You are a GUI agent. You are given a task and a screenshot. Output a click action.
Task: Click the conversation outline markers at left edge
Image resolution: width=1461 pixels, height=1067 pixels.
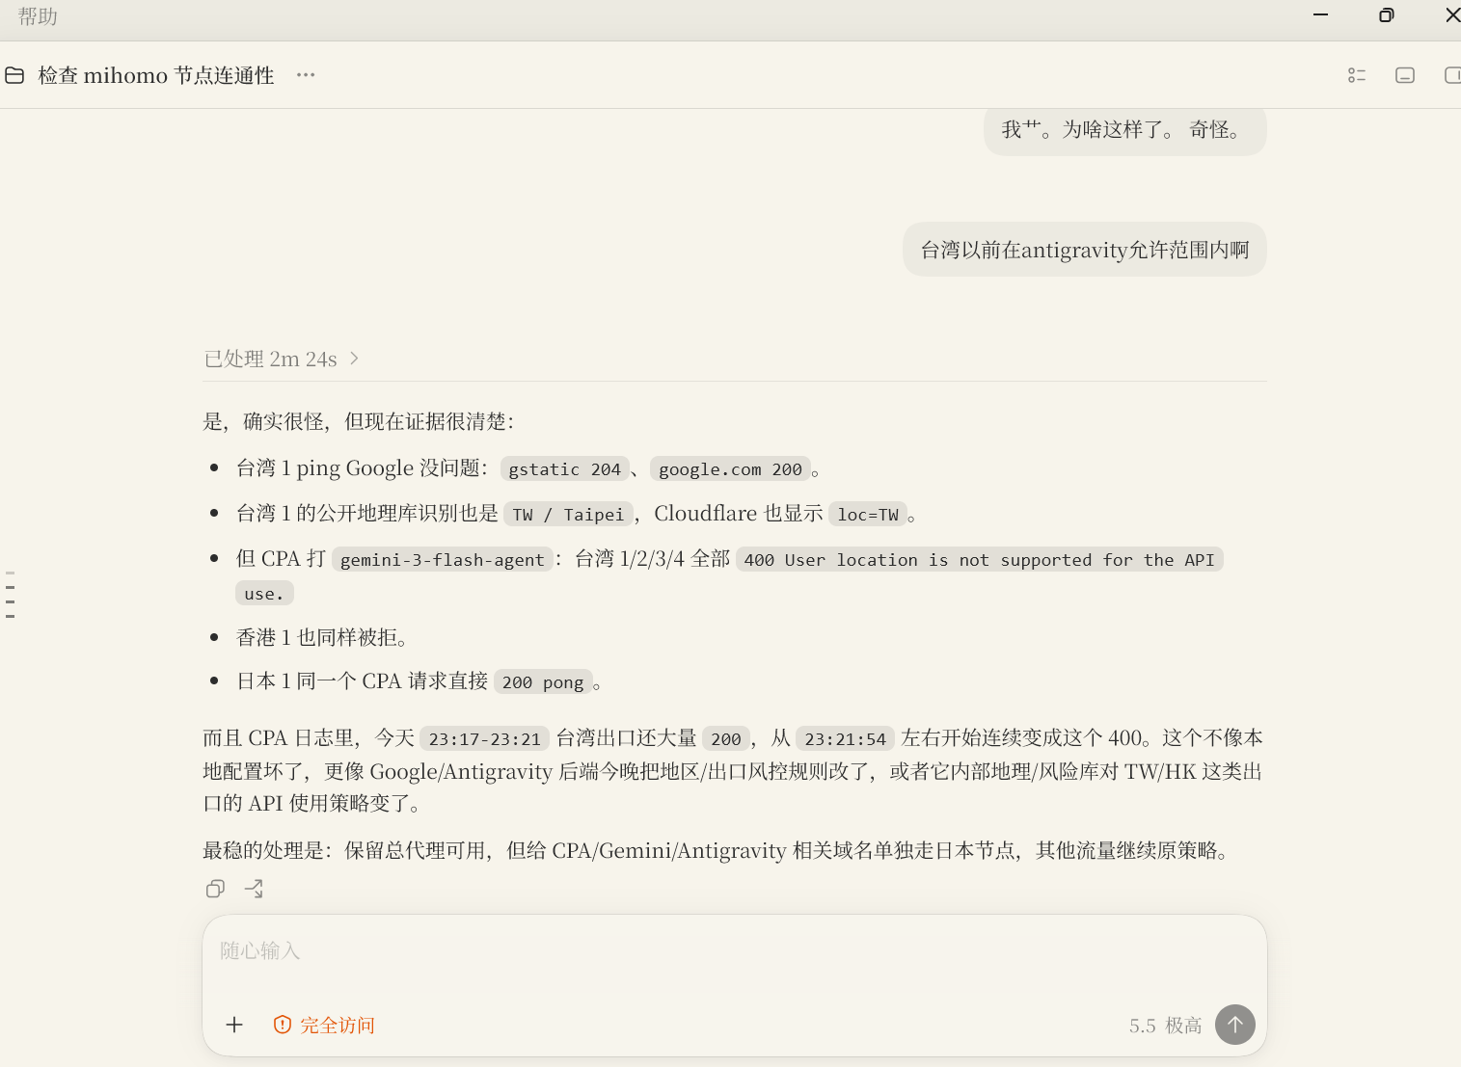point(10,595)
